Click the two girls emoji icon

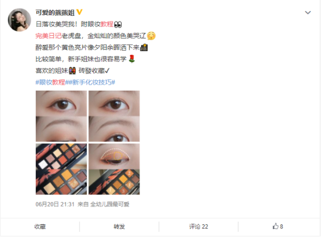[72, 71]
